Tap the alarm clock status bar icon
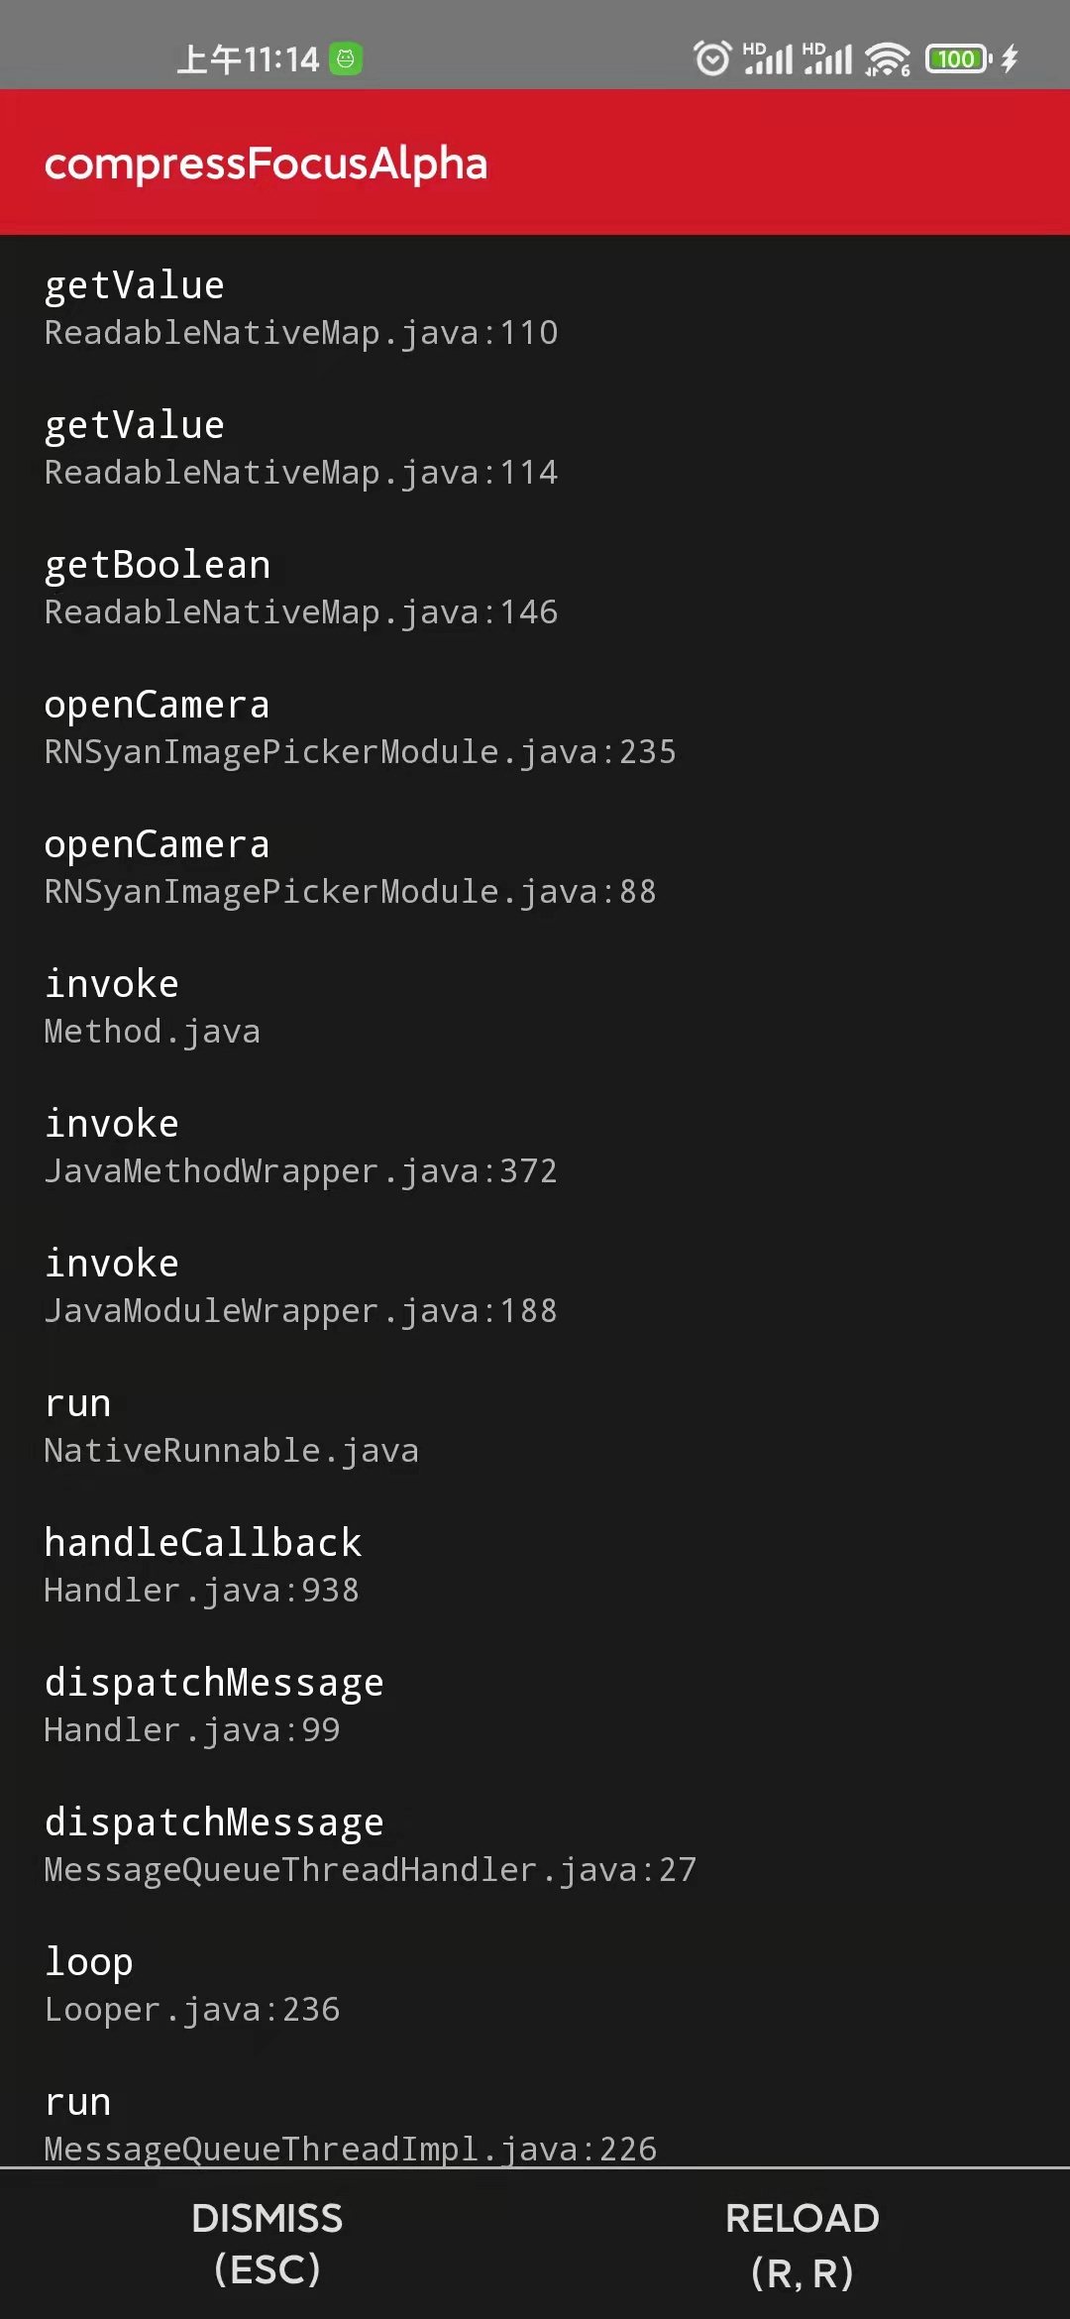 (x=711, y=59)
